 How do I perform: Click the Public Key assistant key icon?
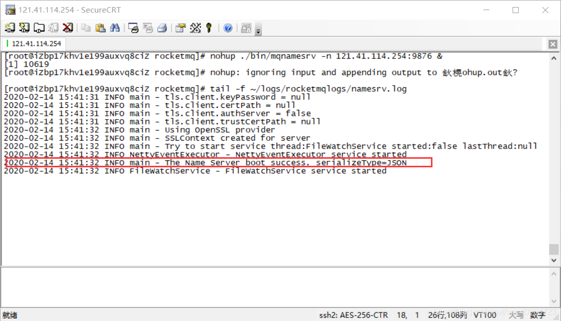(x=209, y=28)
